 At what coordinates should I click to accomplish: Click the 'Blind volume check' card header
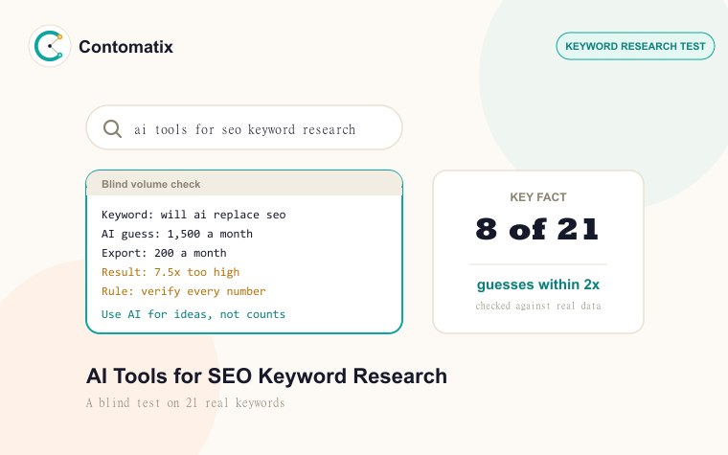pos(244,184)
